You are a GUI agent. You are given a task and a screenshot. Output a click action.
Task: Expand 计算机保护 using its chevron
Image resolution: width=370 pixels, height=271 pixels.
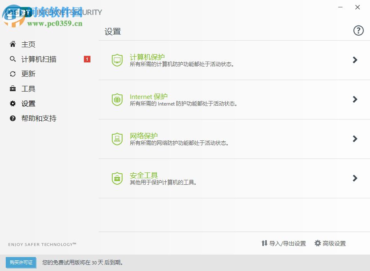tap(355, 60)
